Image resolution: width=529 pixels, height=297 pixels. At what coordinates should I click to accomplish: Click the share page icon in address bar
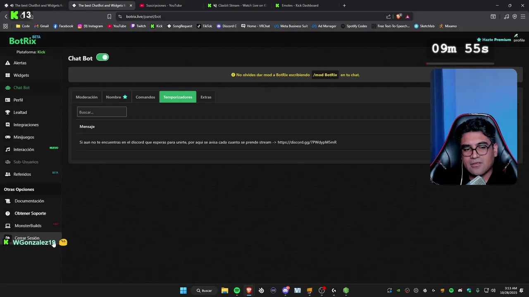click(x=388, y=16)
